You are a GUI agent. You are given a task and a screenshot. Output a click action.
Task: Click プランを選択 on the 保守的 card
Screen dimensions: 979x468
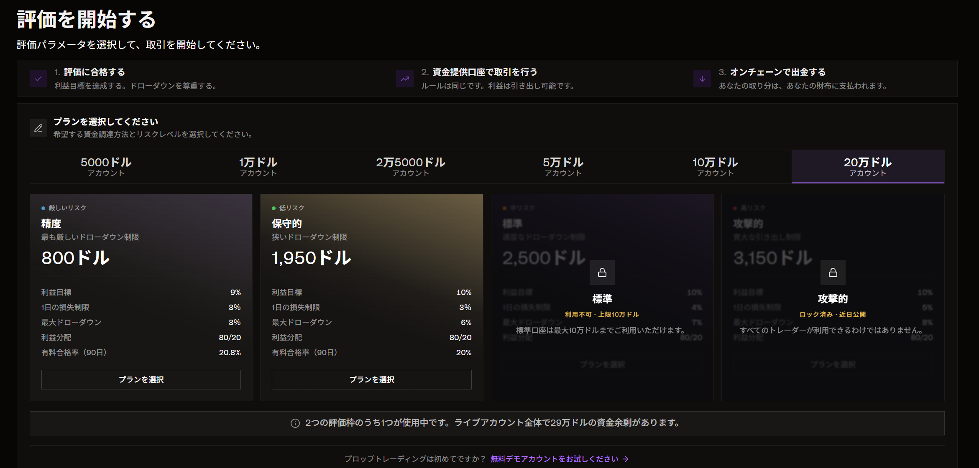[372, 379]
